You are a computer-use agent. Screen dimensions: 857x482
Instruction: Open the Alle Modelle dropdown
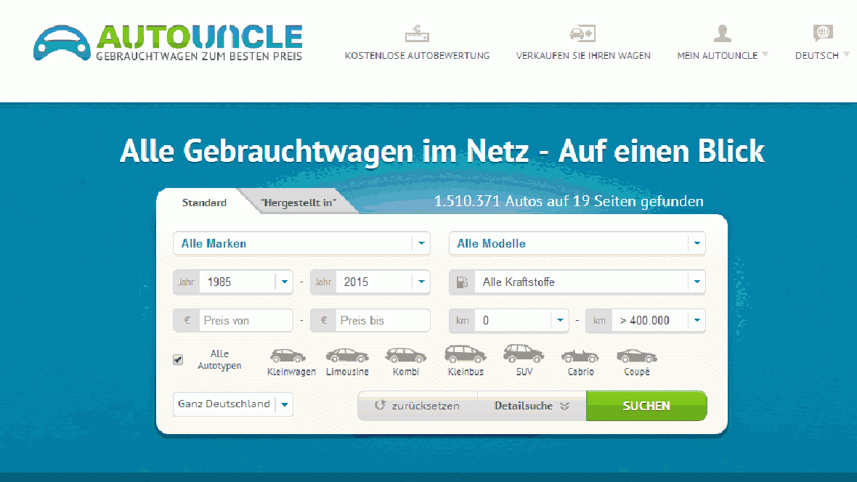point(577,243)
